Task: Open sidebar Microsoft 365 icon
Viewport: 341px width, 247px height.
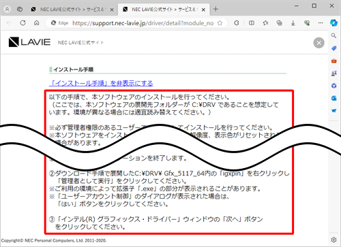Action: [x=333, y=86]
